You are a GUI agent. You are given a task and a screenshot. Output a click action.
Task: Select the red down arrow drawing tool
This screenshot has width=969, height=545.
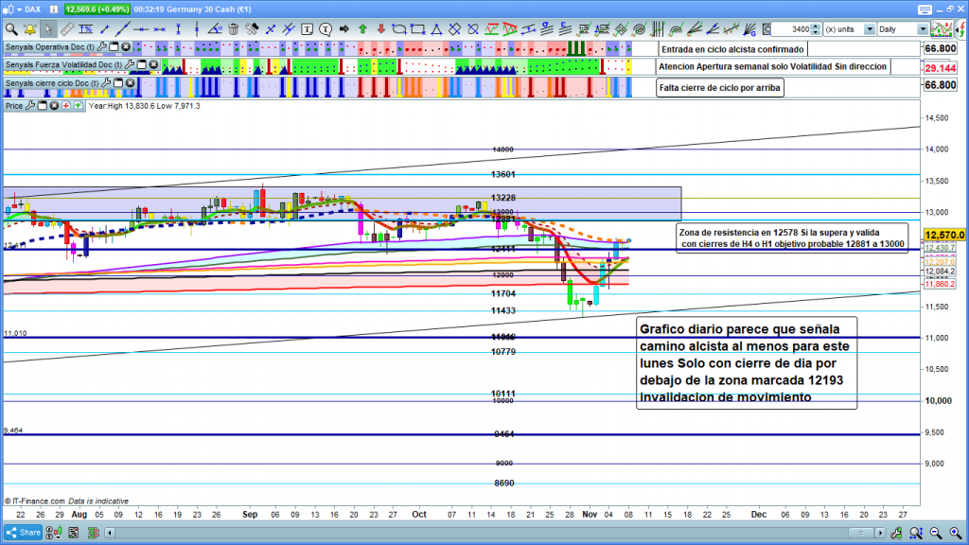379,29
